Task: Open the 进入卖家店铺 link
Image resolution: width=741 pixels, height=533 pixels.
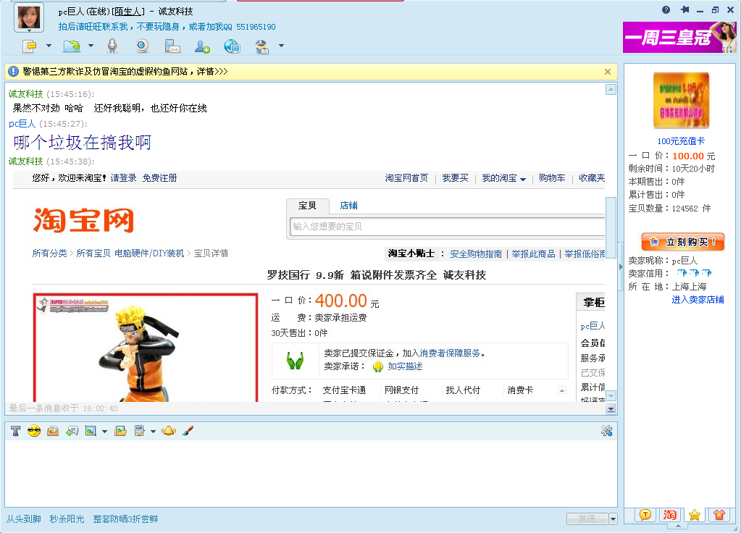Action: (697, 300)
